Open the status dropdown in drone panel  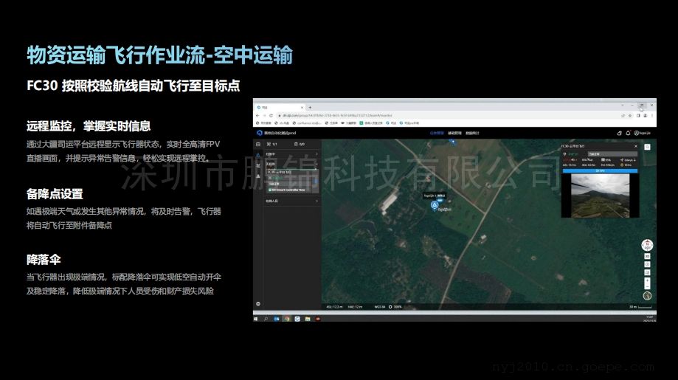[x=611, y=152]
